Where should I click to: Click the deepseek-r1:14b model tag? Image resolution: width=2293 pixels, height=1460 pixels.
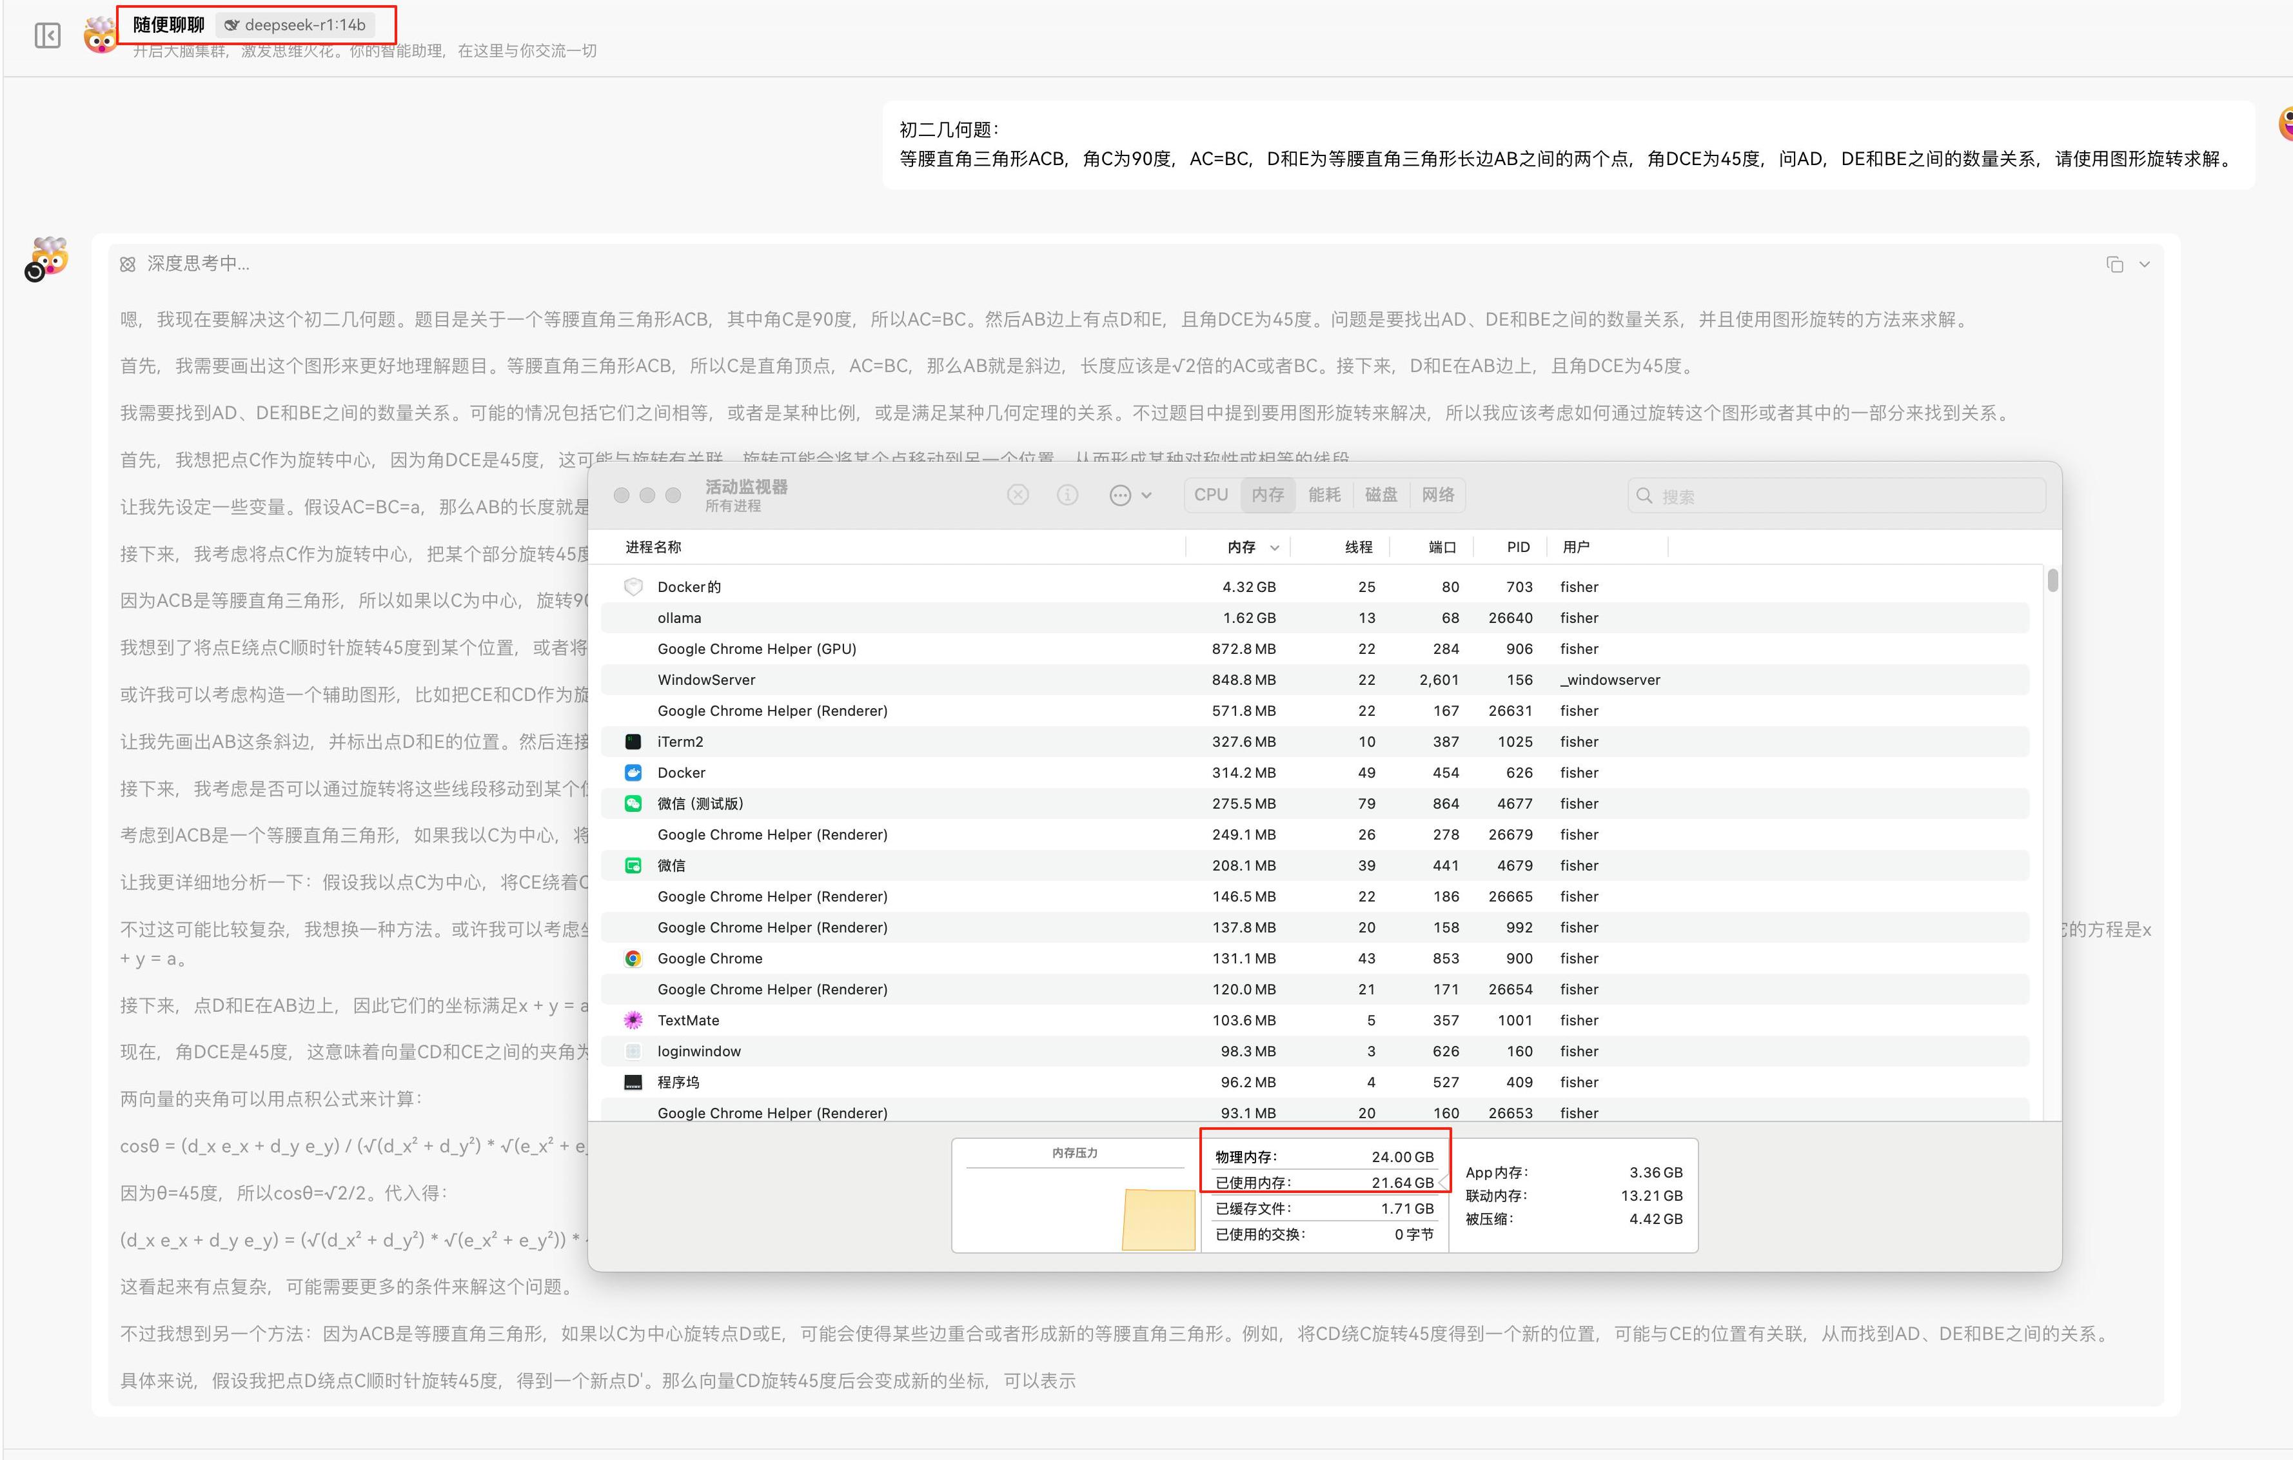(295, 25)
